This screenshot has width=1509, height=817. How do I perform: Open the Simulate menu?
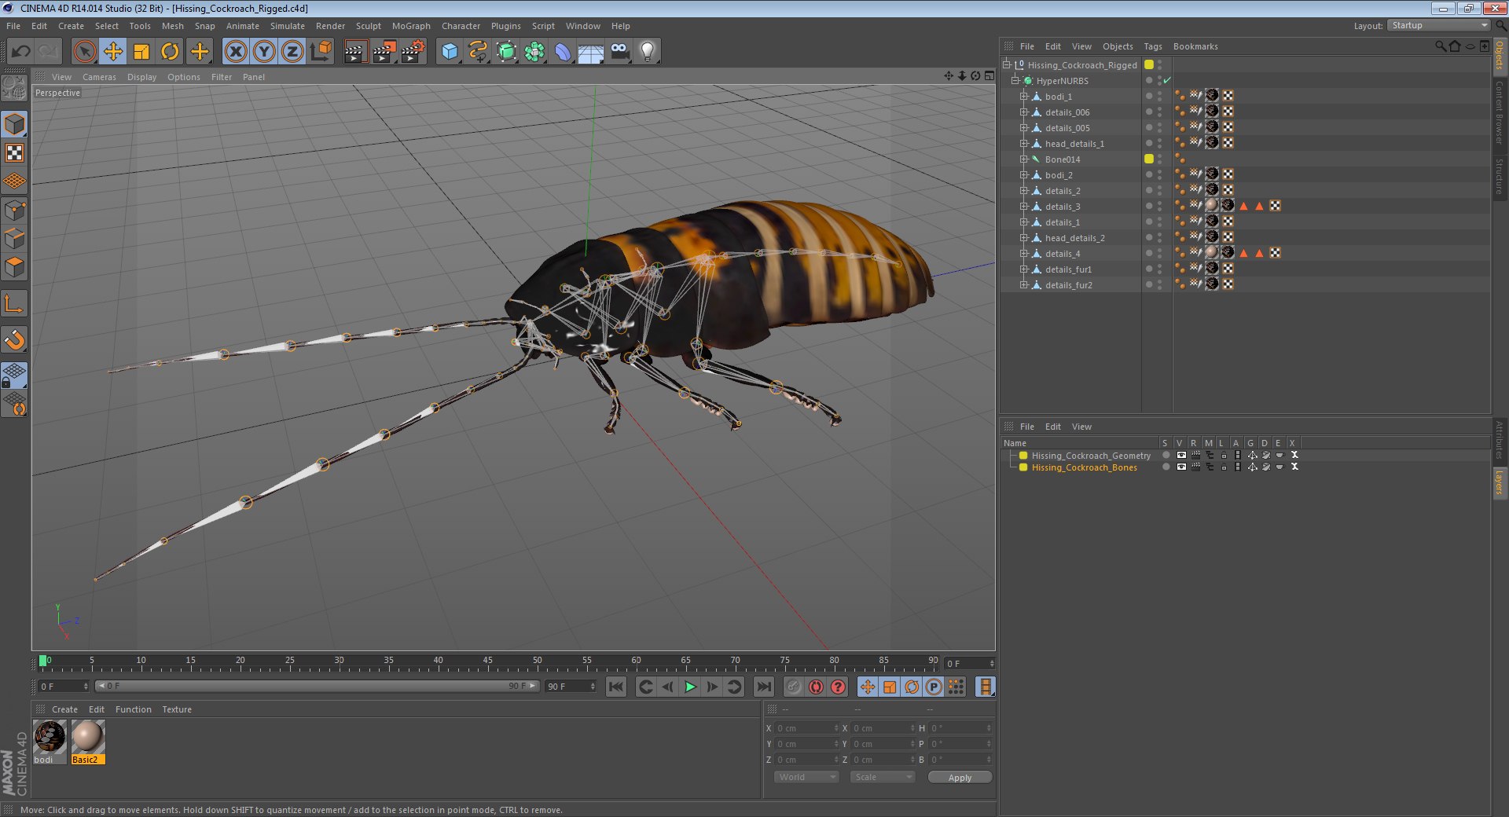click(x=288, y=26)
